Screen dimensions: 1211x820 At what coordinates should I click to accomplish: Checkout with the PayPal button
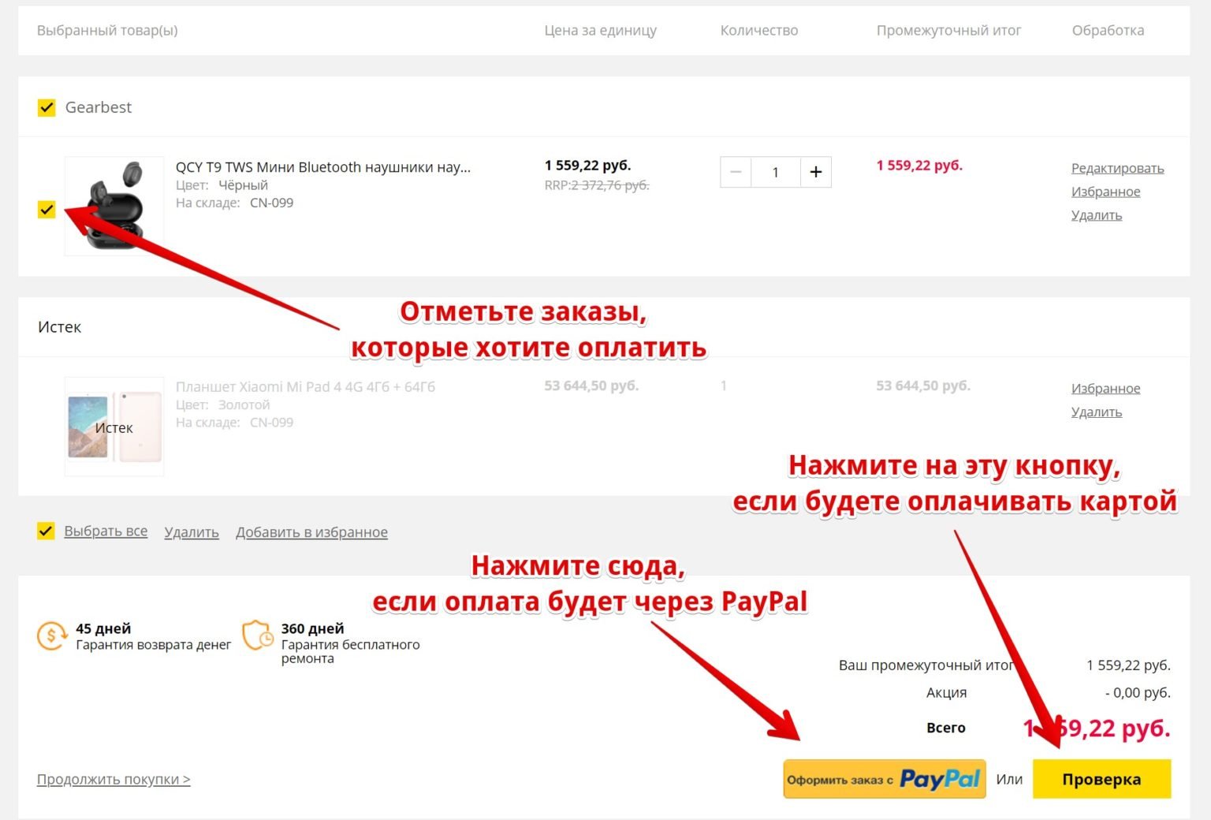pos(884,779)
